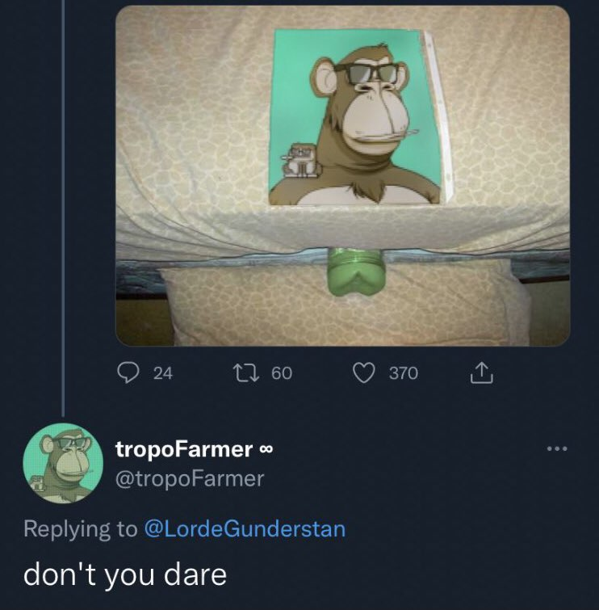Click the retweet count of 60
Screen dimensions: 599x610
coord(282,372)
